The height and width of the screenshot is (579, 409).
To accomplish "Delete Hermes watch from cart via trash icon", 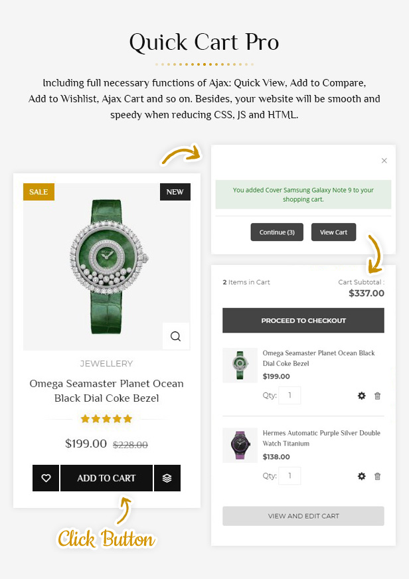I will [378, 476].
